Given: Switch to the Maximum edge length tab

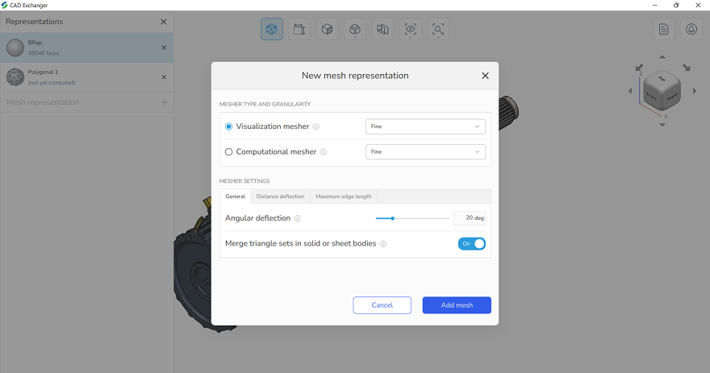Looking at the screenshot, I should [x=344, y=197].
